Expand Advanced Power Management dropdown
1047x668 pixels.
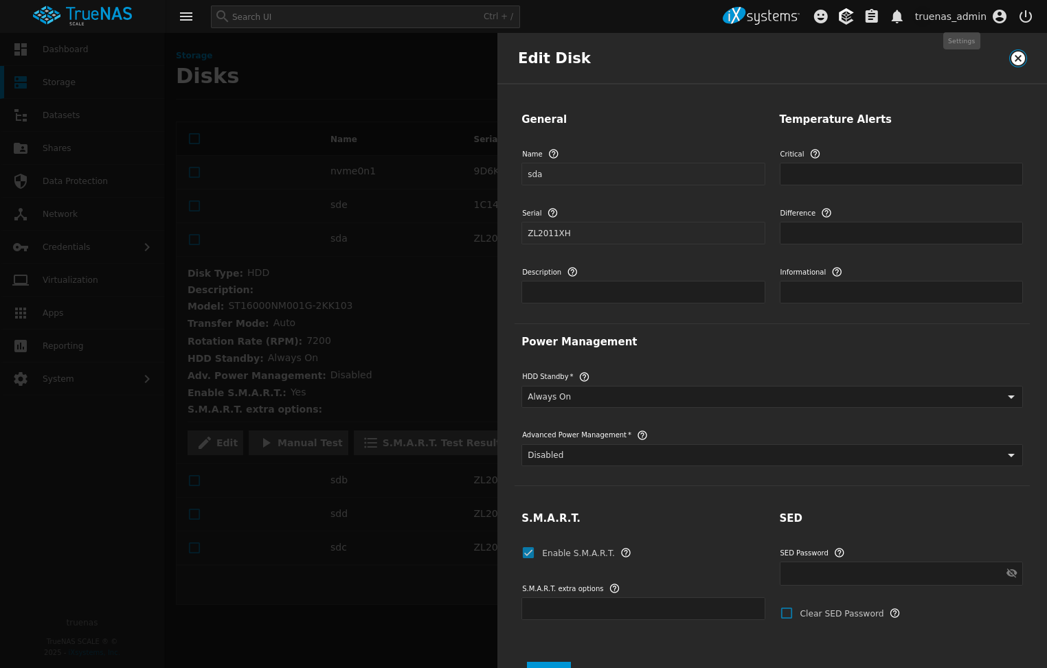pyautogui.click(x=772, y=455)
